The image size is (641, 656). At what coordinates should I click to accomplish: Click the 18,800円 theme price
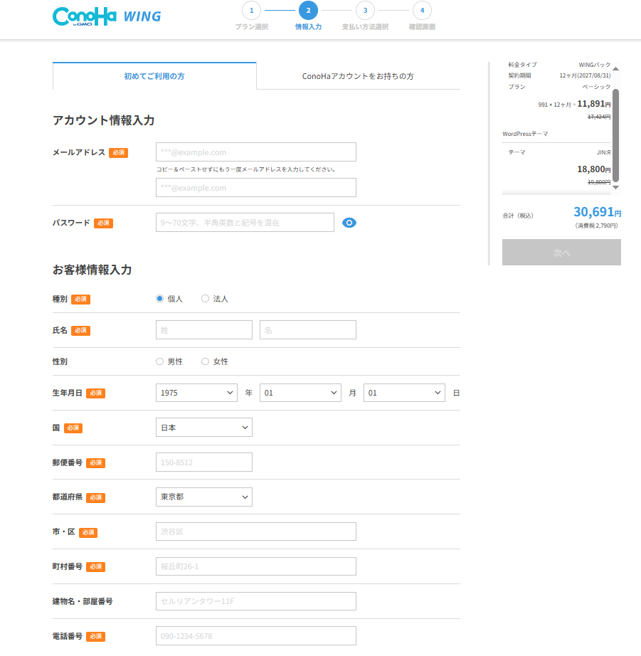594,169
